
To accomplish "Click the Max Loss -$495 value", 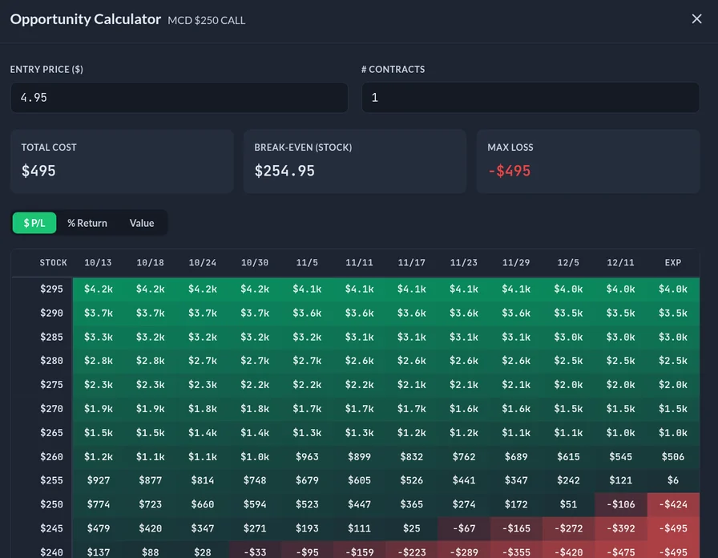I will pos(509,171).
